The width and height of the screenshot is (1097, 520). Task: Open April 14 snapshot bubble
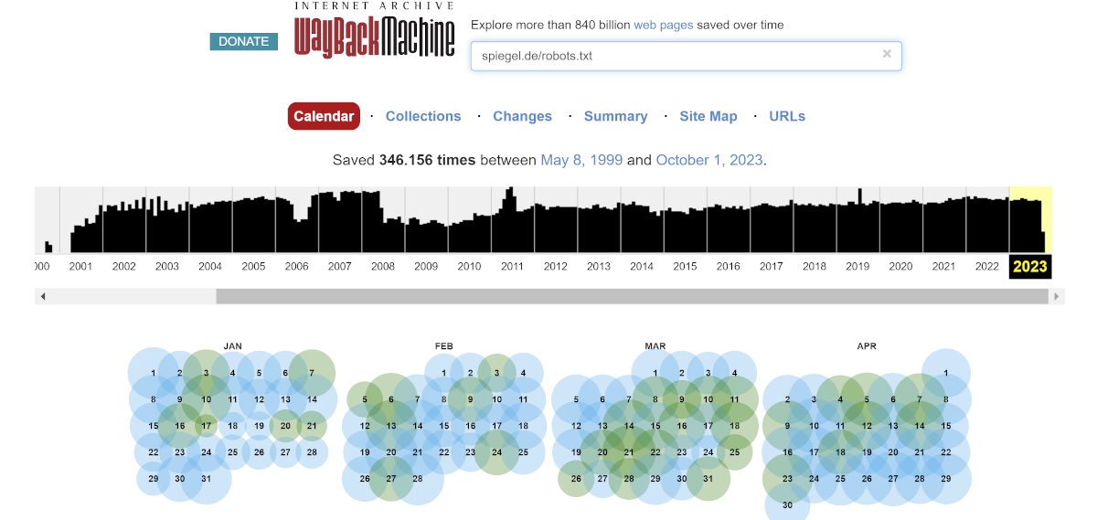(x=920, y=426)
